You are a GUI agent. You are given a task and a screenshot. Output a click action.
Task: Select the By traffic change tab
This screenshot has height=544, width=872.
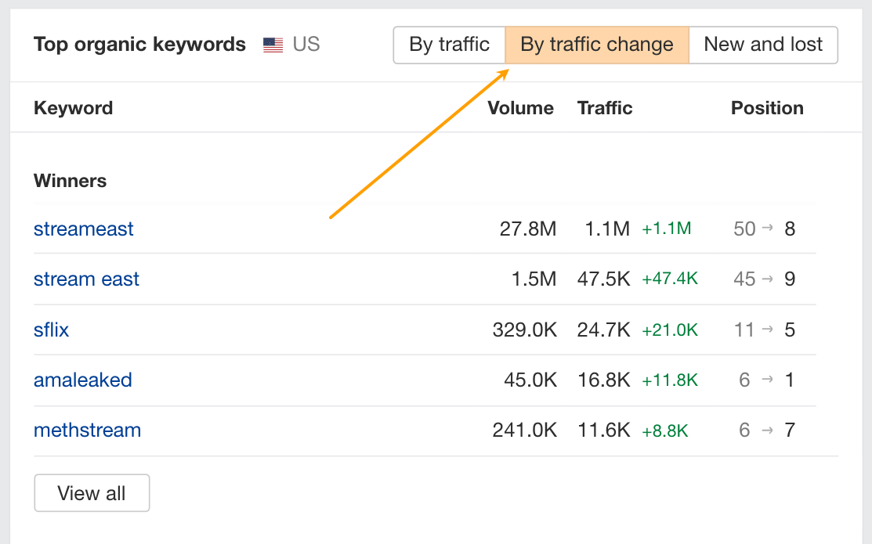596,45
